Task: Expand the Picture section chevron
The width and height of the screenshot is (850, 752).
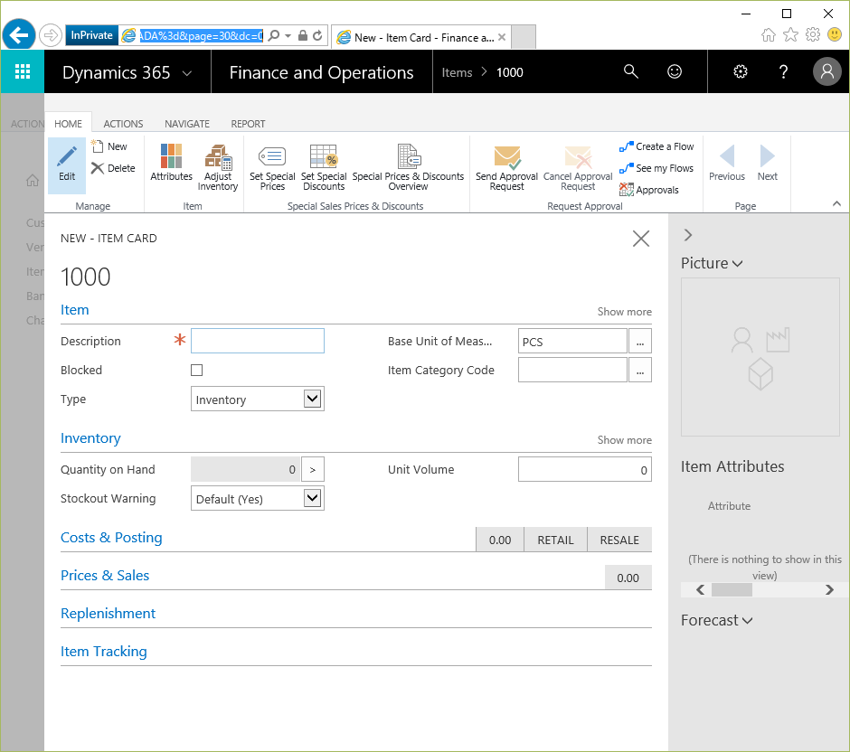Action: (738, 264)
